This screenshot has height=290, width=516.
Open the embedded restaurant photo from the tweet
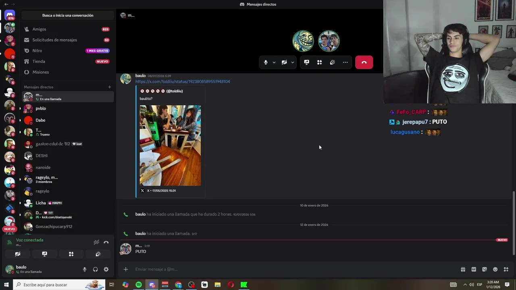click(170, 145)
